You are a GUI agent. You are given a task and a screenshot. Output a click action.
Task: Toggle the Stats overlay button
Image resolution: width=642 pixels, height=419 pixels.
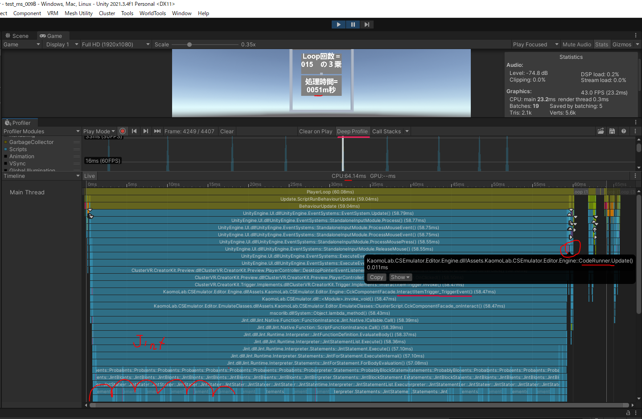[601, 44]
